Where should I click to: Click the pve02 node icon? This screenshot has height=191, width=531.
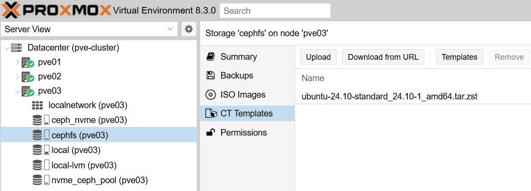click(28, 77)
